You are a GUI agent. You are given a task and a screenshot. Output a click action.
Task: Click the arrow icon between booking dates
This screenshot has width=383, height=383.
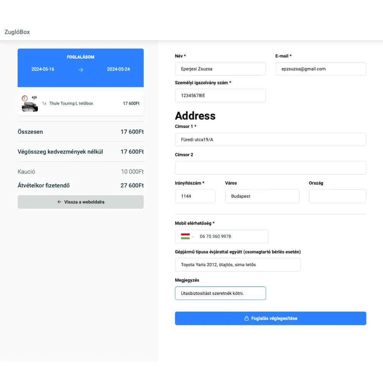pyautogui.click(x=80, y=70)
